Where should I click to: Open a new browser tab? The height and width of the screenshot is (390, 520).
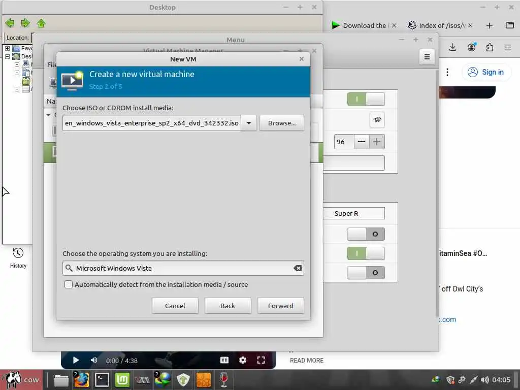pyautogui.click(x=489, y=25)
